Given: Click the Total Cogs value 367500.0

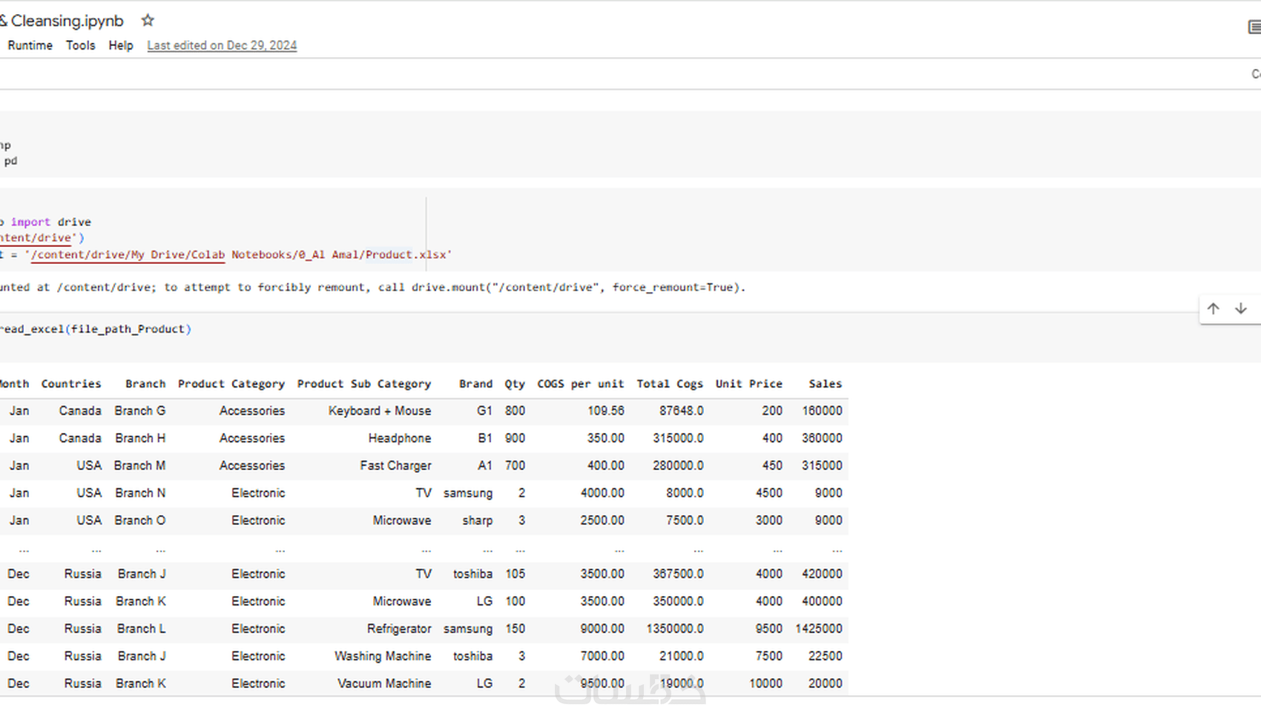Looking at the screenshot, I should tap(678, 574).
